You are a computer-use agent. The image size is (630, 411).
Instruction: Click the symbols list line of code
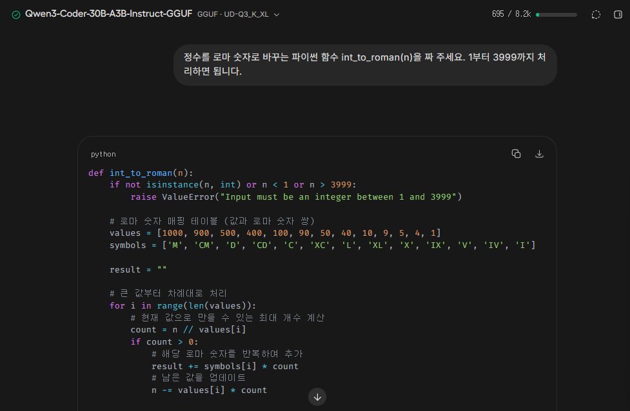click(322, 245)
